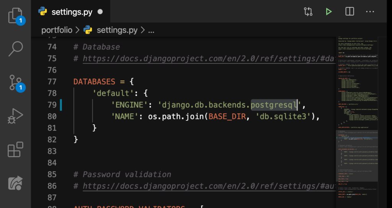Click the highlighted postgresql word
Screen dimensions: 392x208
click(274, 105)
